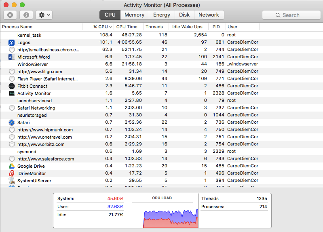Sort by the User column header
The image size is (323, 232).
(x=243, y=27)
